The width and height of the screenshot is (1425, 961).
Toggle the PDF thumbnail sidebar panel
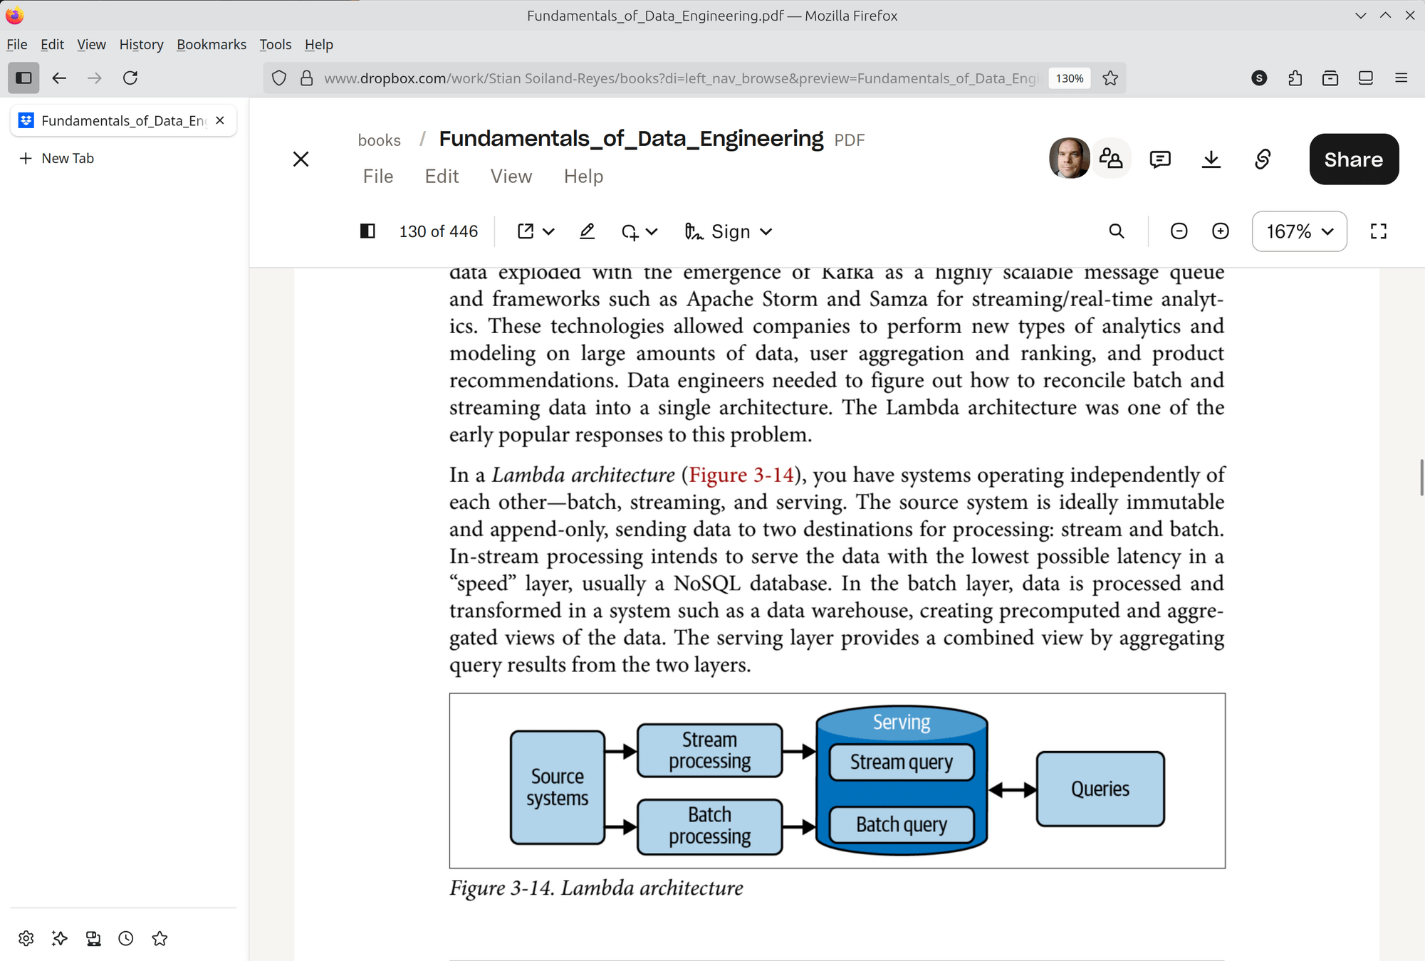[367, 231]
